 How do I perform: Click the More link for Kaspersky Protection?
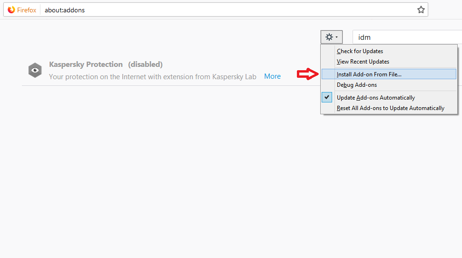272,76
